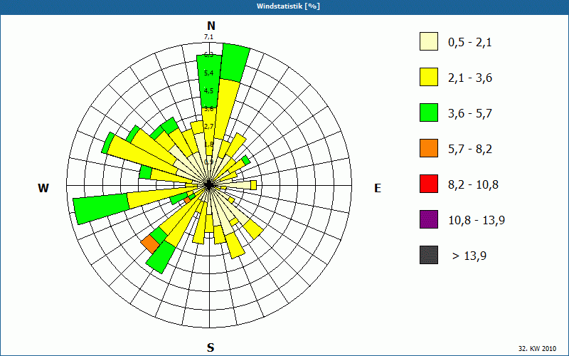Click the S compass label

click(x=211, y=347)
